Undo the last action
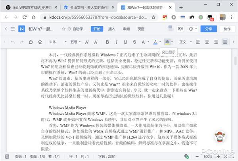 [x=13, y=42]
